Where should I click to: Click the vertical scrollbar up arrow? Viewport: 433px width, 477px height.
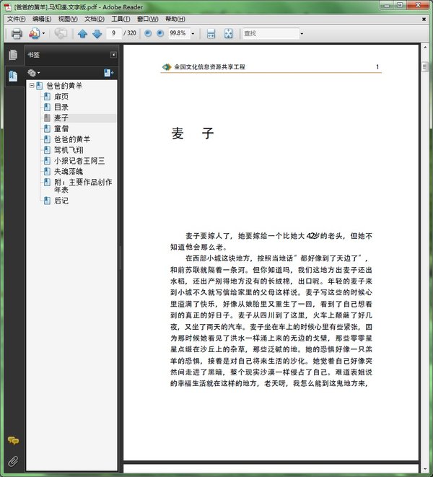(x=425, y=48)
